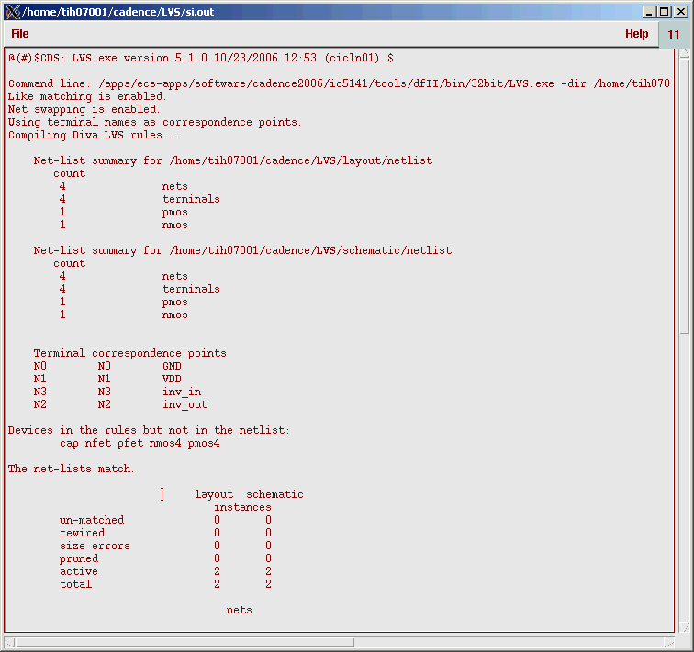Image resolution: width=694 pixels, height=652 pixels.
Task: Open the Help menu
Action: (x=636, y=34)
